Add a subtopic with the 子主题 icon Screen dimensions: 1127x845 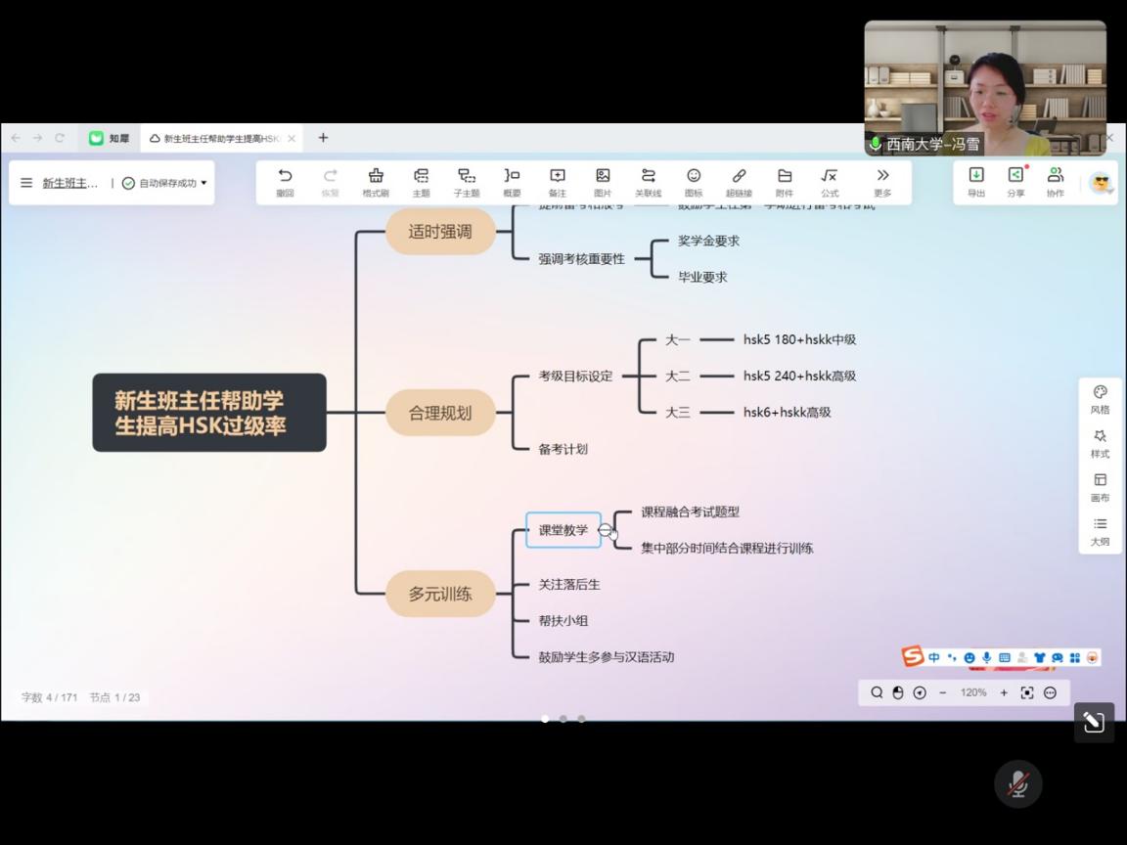(467, 181)
